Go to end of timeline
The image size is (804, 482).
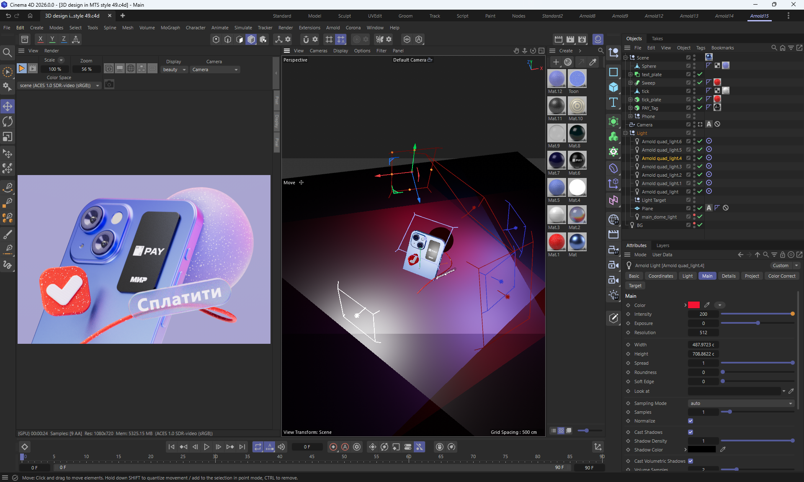pos(242,447)
